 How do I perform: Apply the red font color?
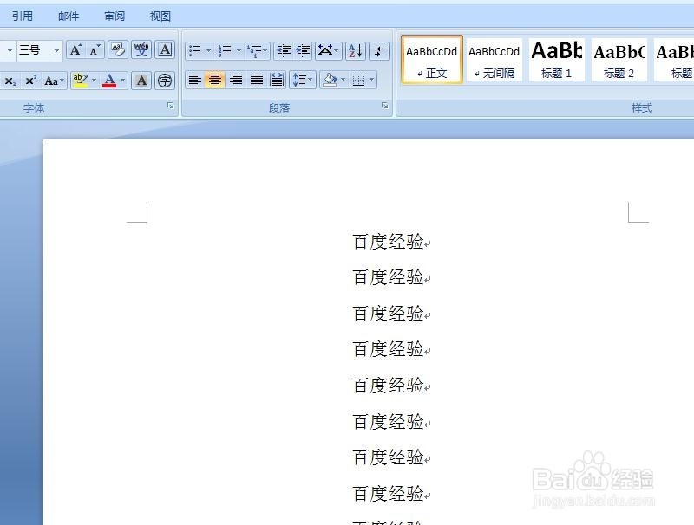coord(109,81)
